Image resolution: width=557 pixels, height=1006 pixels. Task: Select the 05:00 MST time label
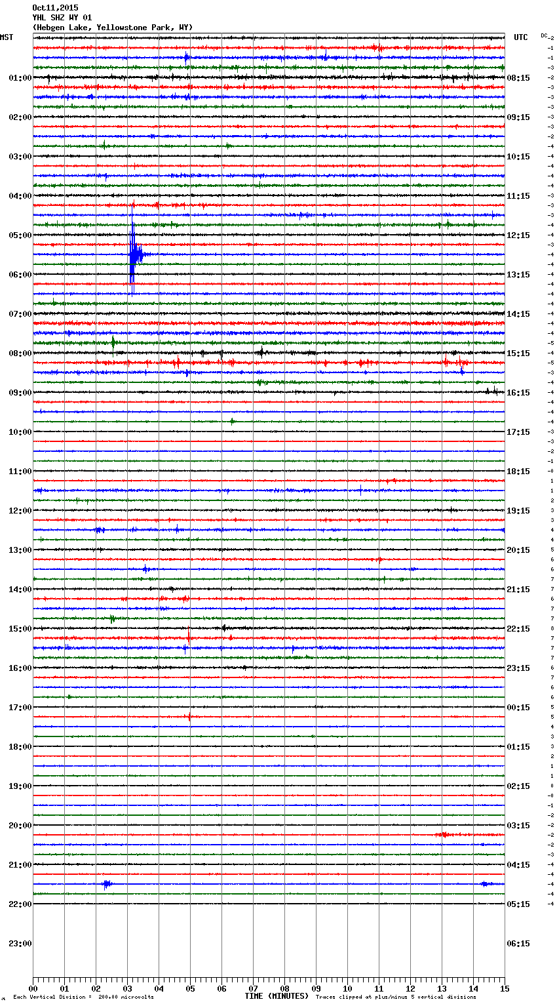(x=20, y=235)
